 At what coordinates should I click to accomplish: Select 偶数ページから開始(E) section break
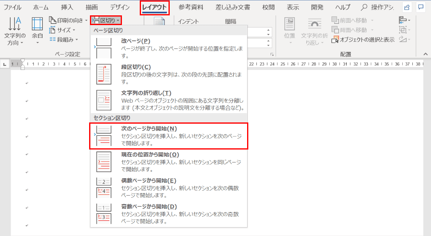click(x=169, y=188)
